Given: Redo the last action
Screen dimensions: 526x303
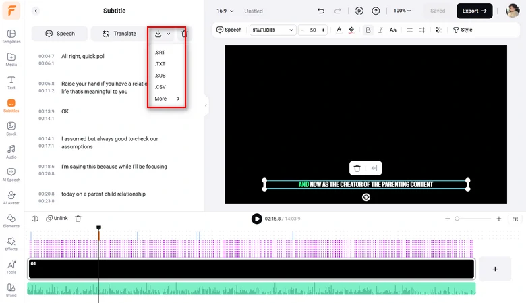Looking at the screenshot, I should click(x=337, y=11).
